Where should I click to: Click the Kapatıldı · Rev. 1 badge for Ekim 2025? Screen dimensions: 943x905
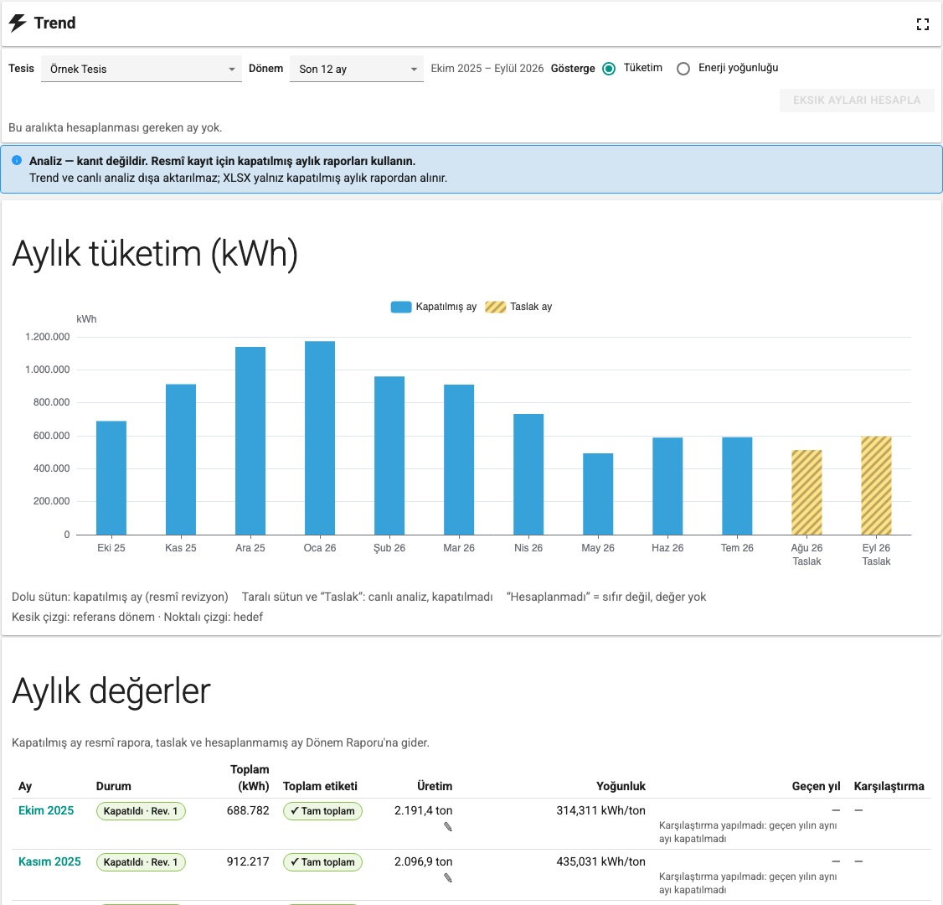click(x=141, y=811)
